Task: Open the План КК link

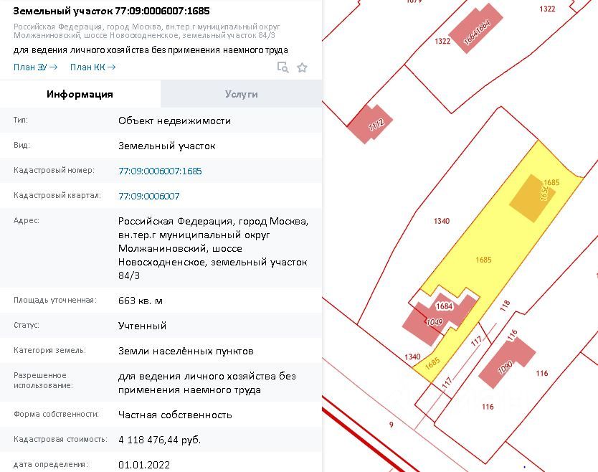Action: [92, 67]
